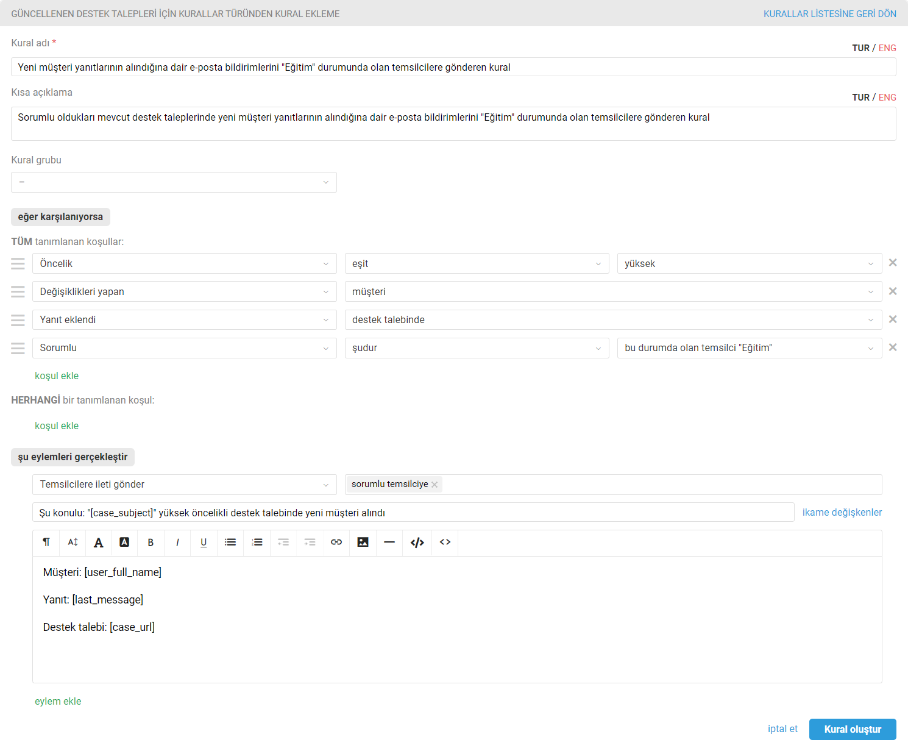Viewport: 908px width, 751px height.
Task: Return via 'Kurallar listesine geri dön' link
Action: [829, 13]
